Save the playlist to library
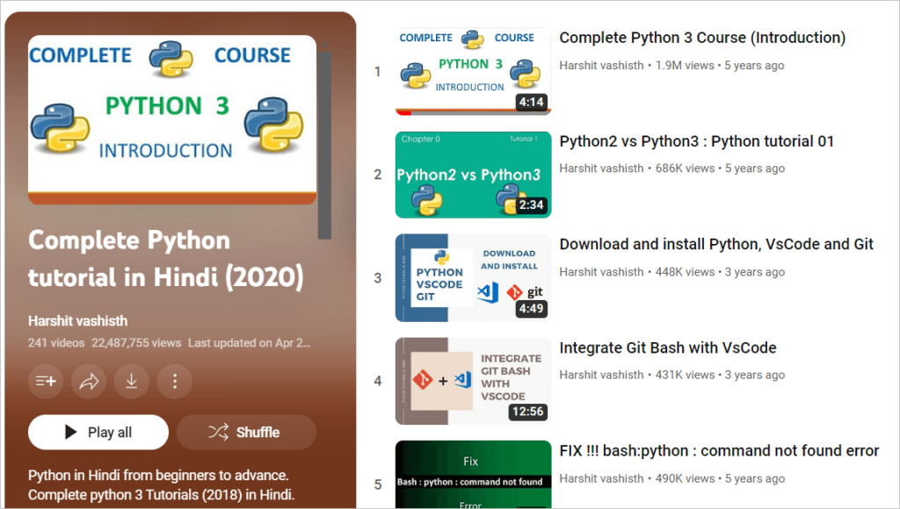This screenshot has height=509, width=900. pos(45,381)
